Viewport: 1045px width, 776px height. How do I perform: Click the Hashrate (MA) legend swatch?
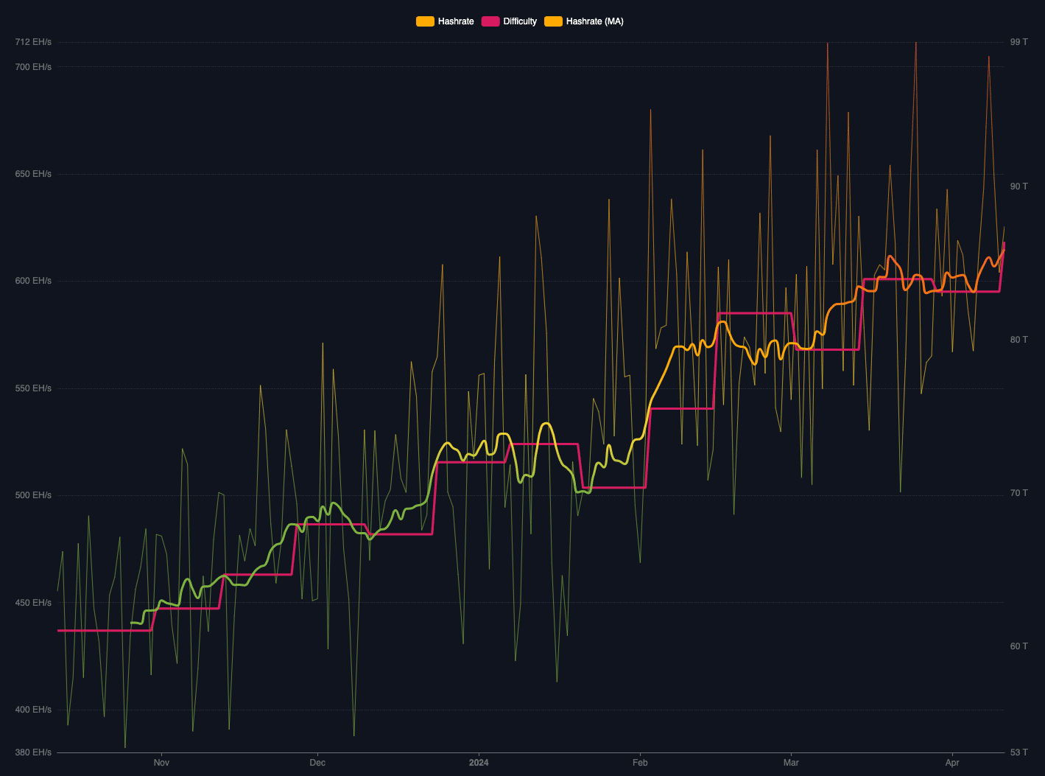[554, 21]
